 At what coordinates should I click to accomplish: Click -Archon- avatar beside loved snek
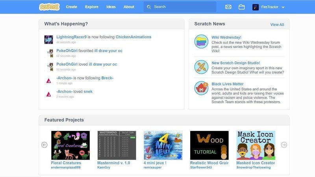click(48, 94)
